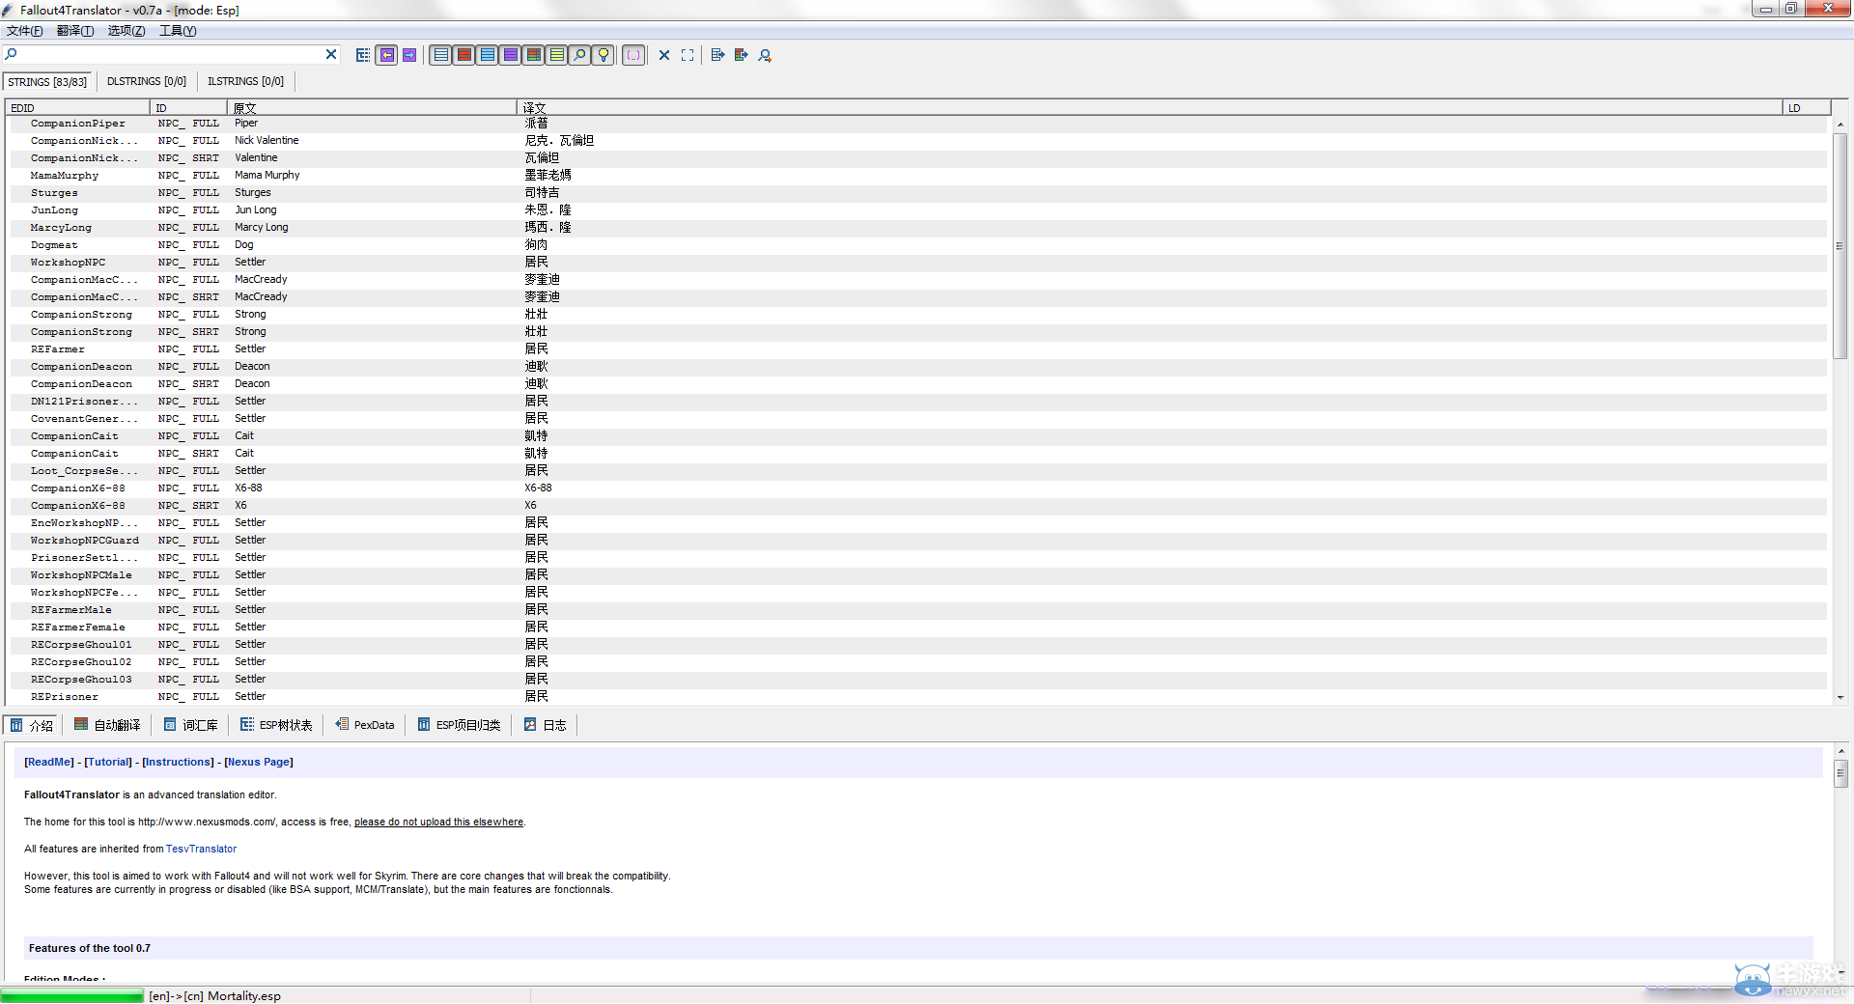This screenshot has width=1854, height=1004.
Task: Click the ESP tree view toolbar icon
Action: point(363,55)
